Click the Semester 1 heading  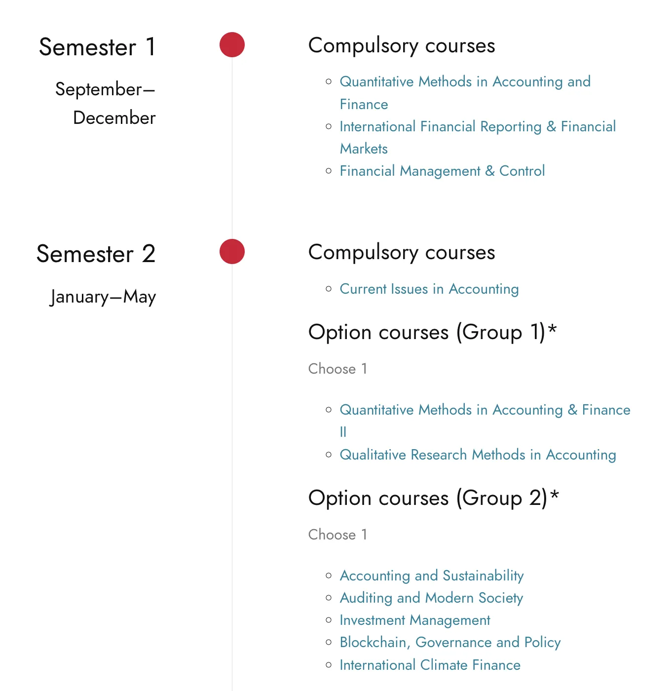point(97,47)
